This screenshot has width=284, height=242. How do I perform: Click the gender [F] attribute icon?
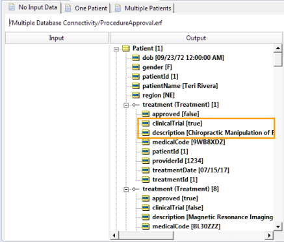(136, 67)
